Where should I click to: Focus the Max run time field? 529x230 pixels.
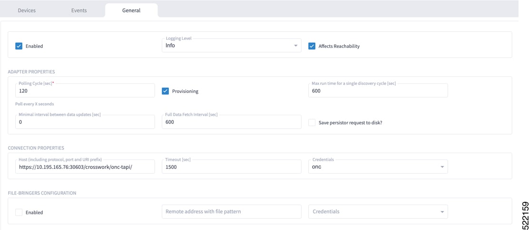(x=378, y=91)
